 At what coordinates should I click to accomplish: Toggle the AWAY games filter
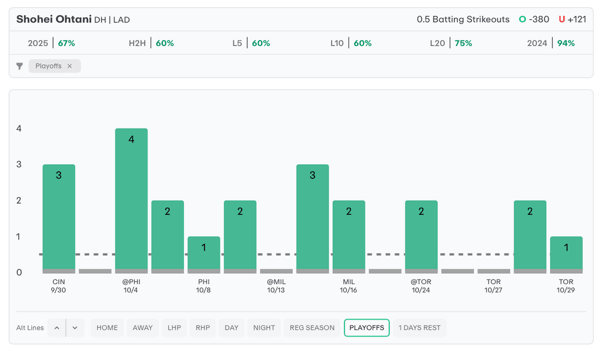[x=142, y=328]
